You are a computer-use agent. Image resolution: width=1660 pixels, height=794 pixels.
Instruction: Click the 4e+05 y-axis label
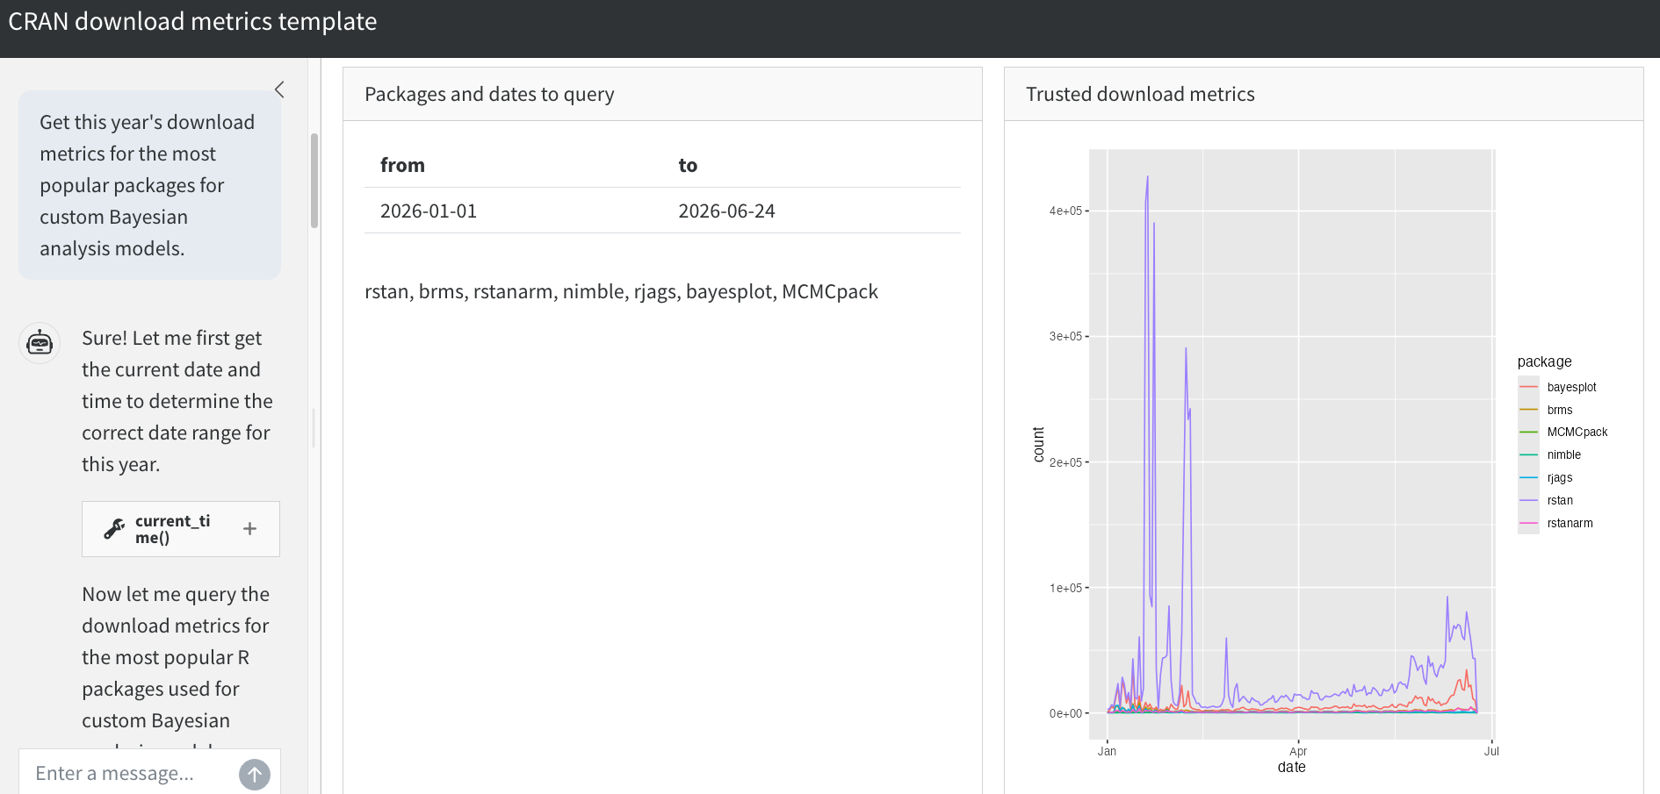click(x=1065, y=211)
